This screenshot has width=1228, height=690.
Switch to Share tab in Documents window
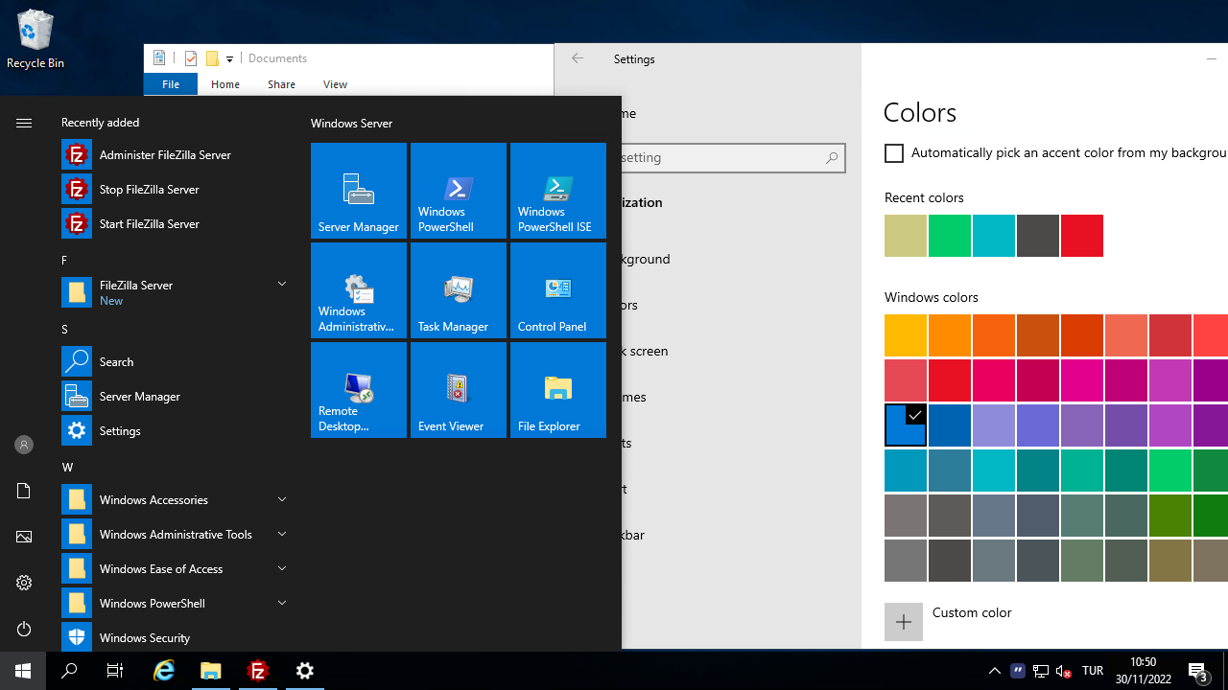(281, 84)
